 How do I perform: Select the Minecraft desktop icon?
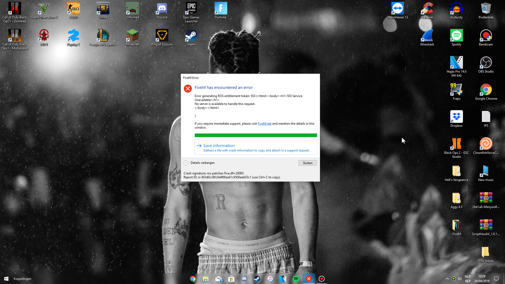coord(133,38)
